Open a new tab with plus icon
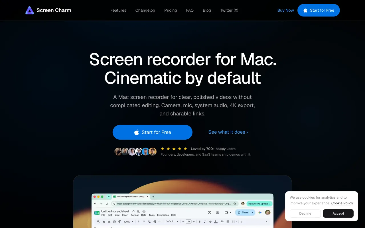 153,197
